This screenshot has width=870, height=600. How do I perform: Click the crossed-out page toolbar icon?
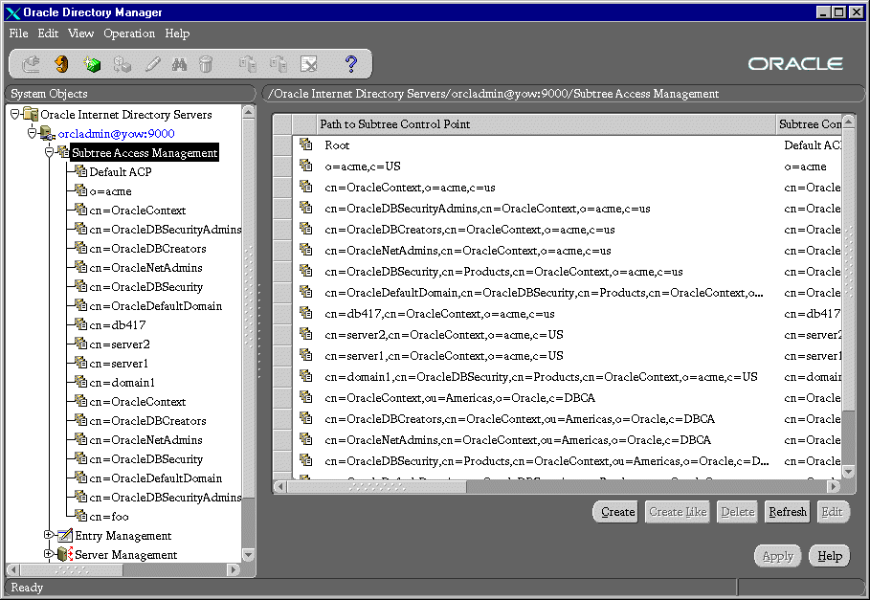[309, 64]
